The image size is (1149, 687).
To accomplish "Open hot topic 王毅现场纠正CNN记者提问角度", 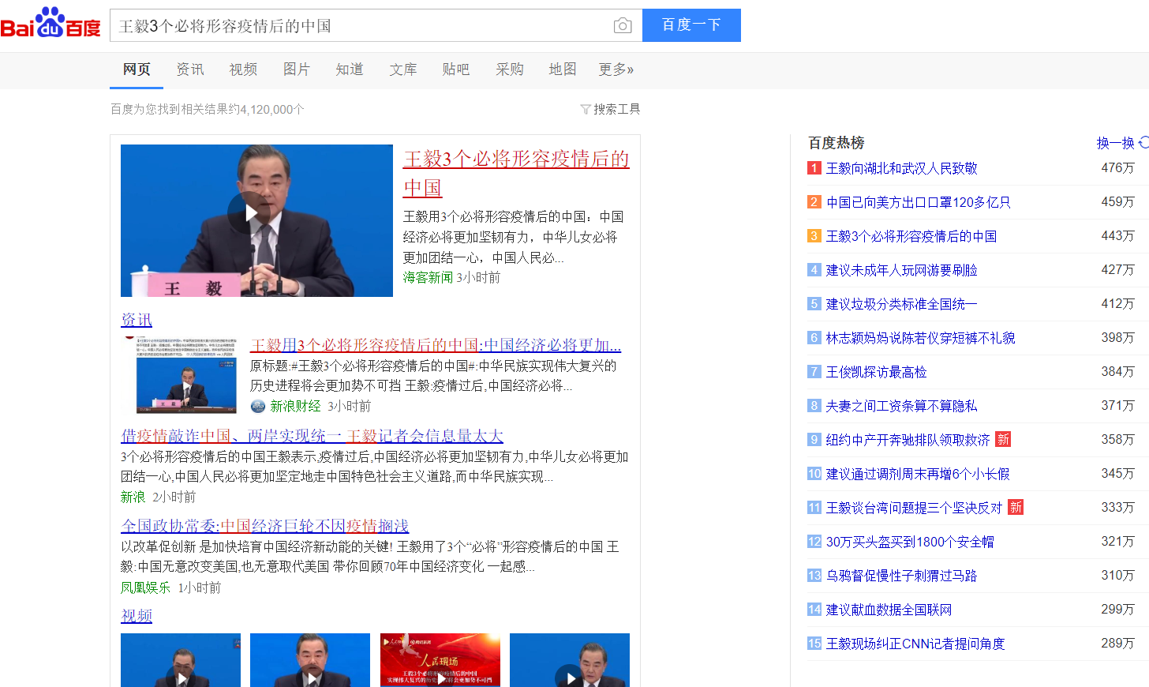I will pos(915,644).
